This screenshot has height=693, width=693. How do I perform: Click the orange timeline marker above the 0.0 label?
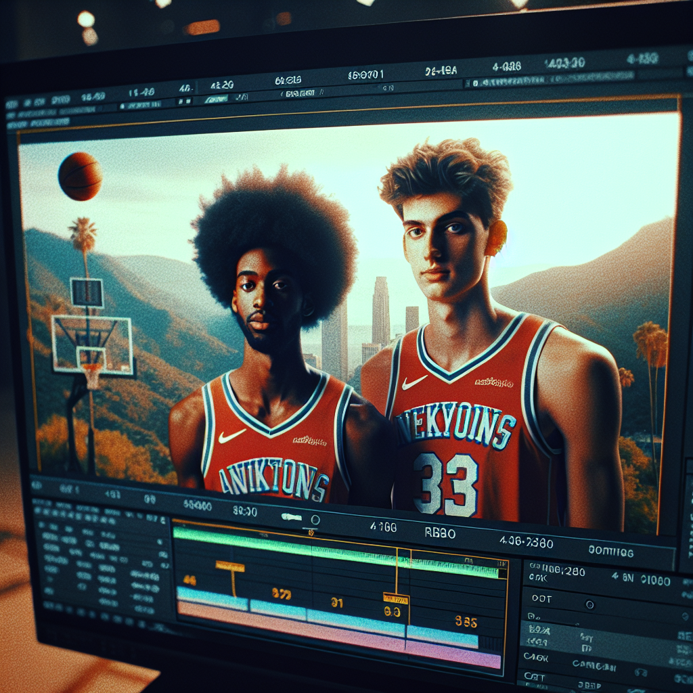point(396,599)
